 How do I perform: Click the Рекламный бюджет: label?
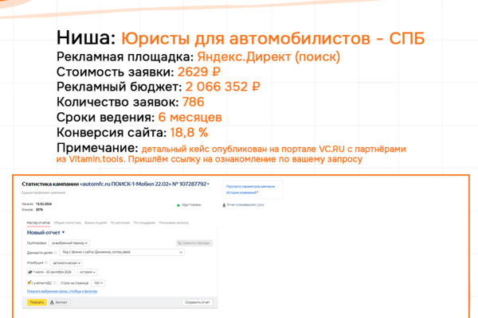[119, 87]
